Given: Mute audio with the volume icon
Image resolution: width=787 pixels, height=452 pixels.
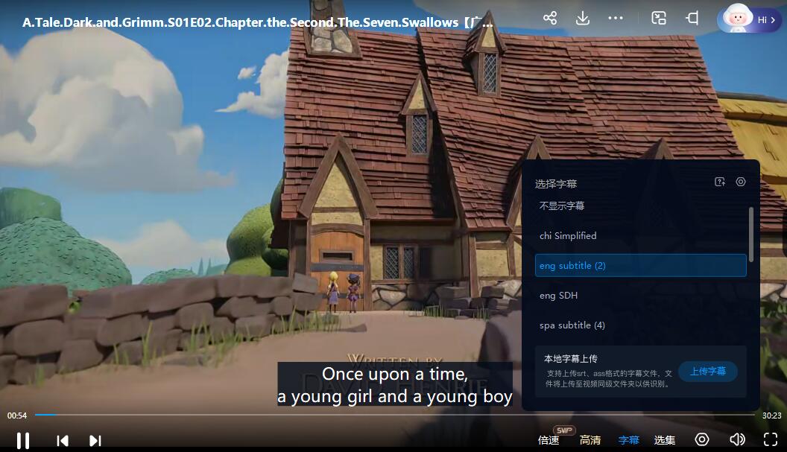Looking at the screenshot, I should tap(737, 439).
